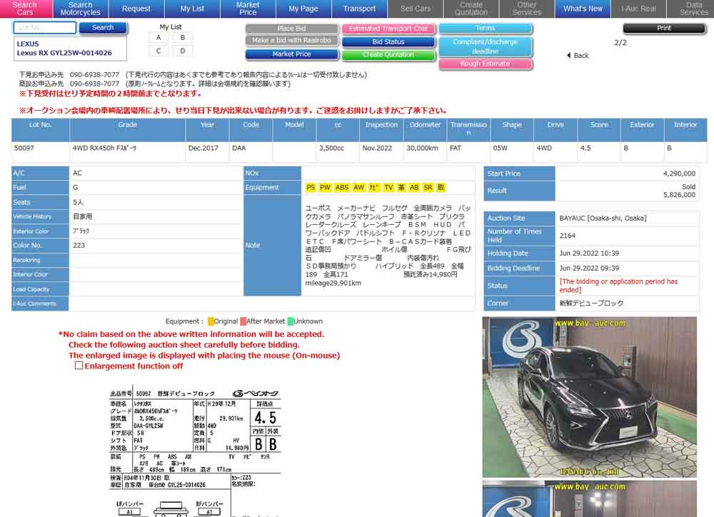Select the sold result 5,826,000
This screenshot has height=517, width=714.
(679, 195)
